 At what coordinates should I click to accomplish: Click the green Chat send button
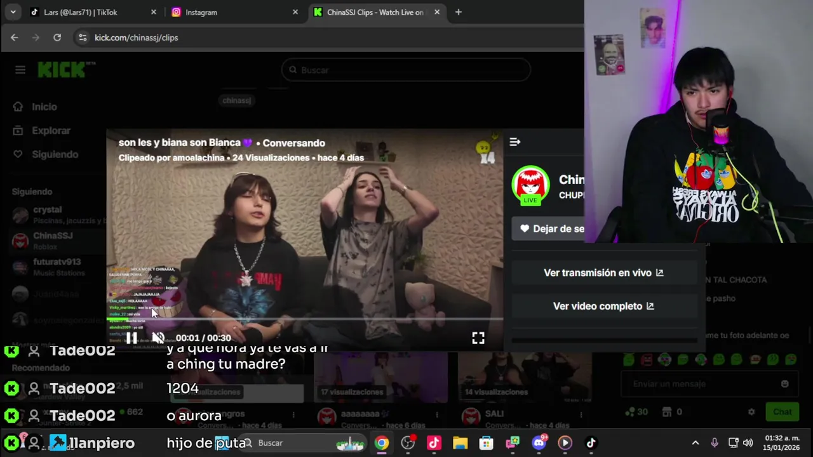tap(782, 412)
